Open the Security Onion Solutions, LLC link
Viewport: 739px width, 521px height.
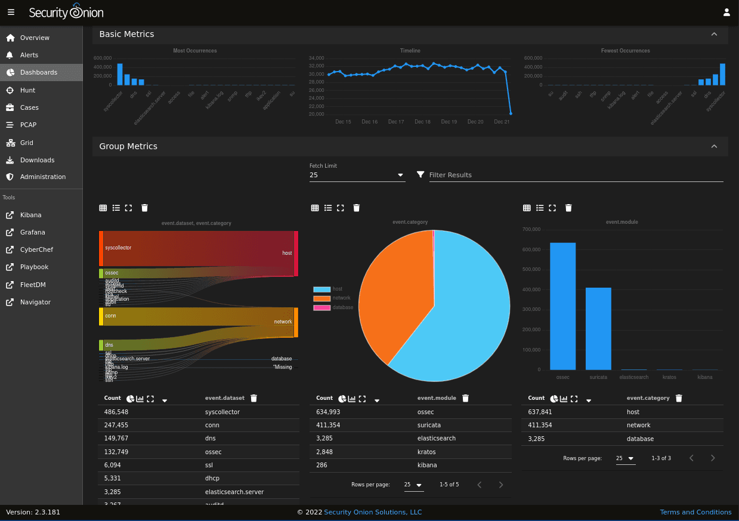[x=373, y=512]
